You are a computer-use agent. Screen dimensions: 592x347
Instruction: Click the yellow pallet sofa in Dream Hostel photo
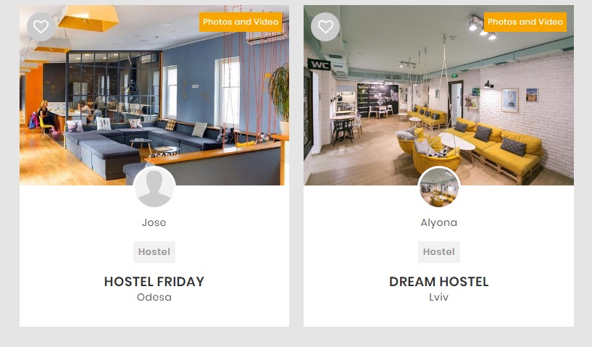507,145
